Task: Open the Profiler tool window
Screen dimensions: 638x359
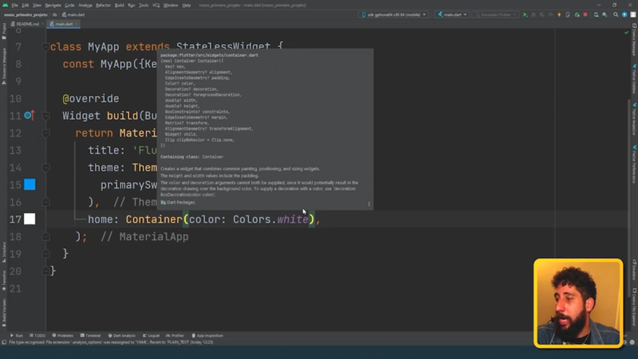Action: click(x=175, y=335)
